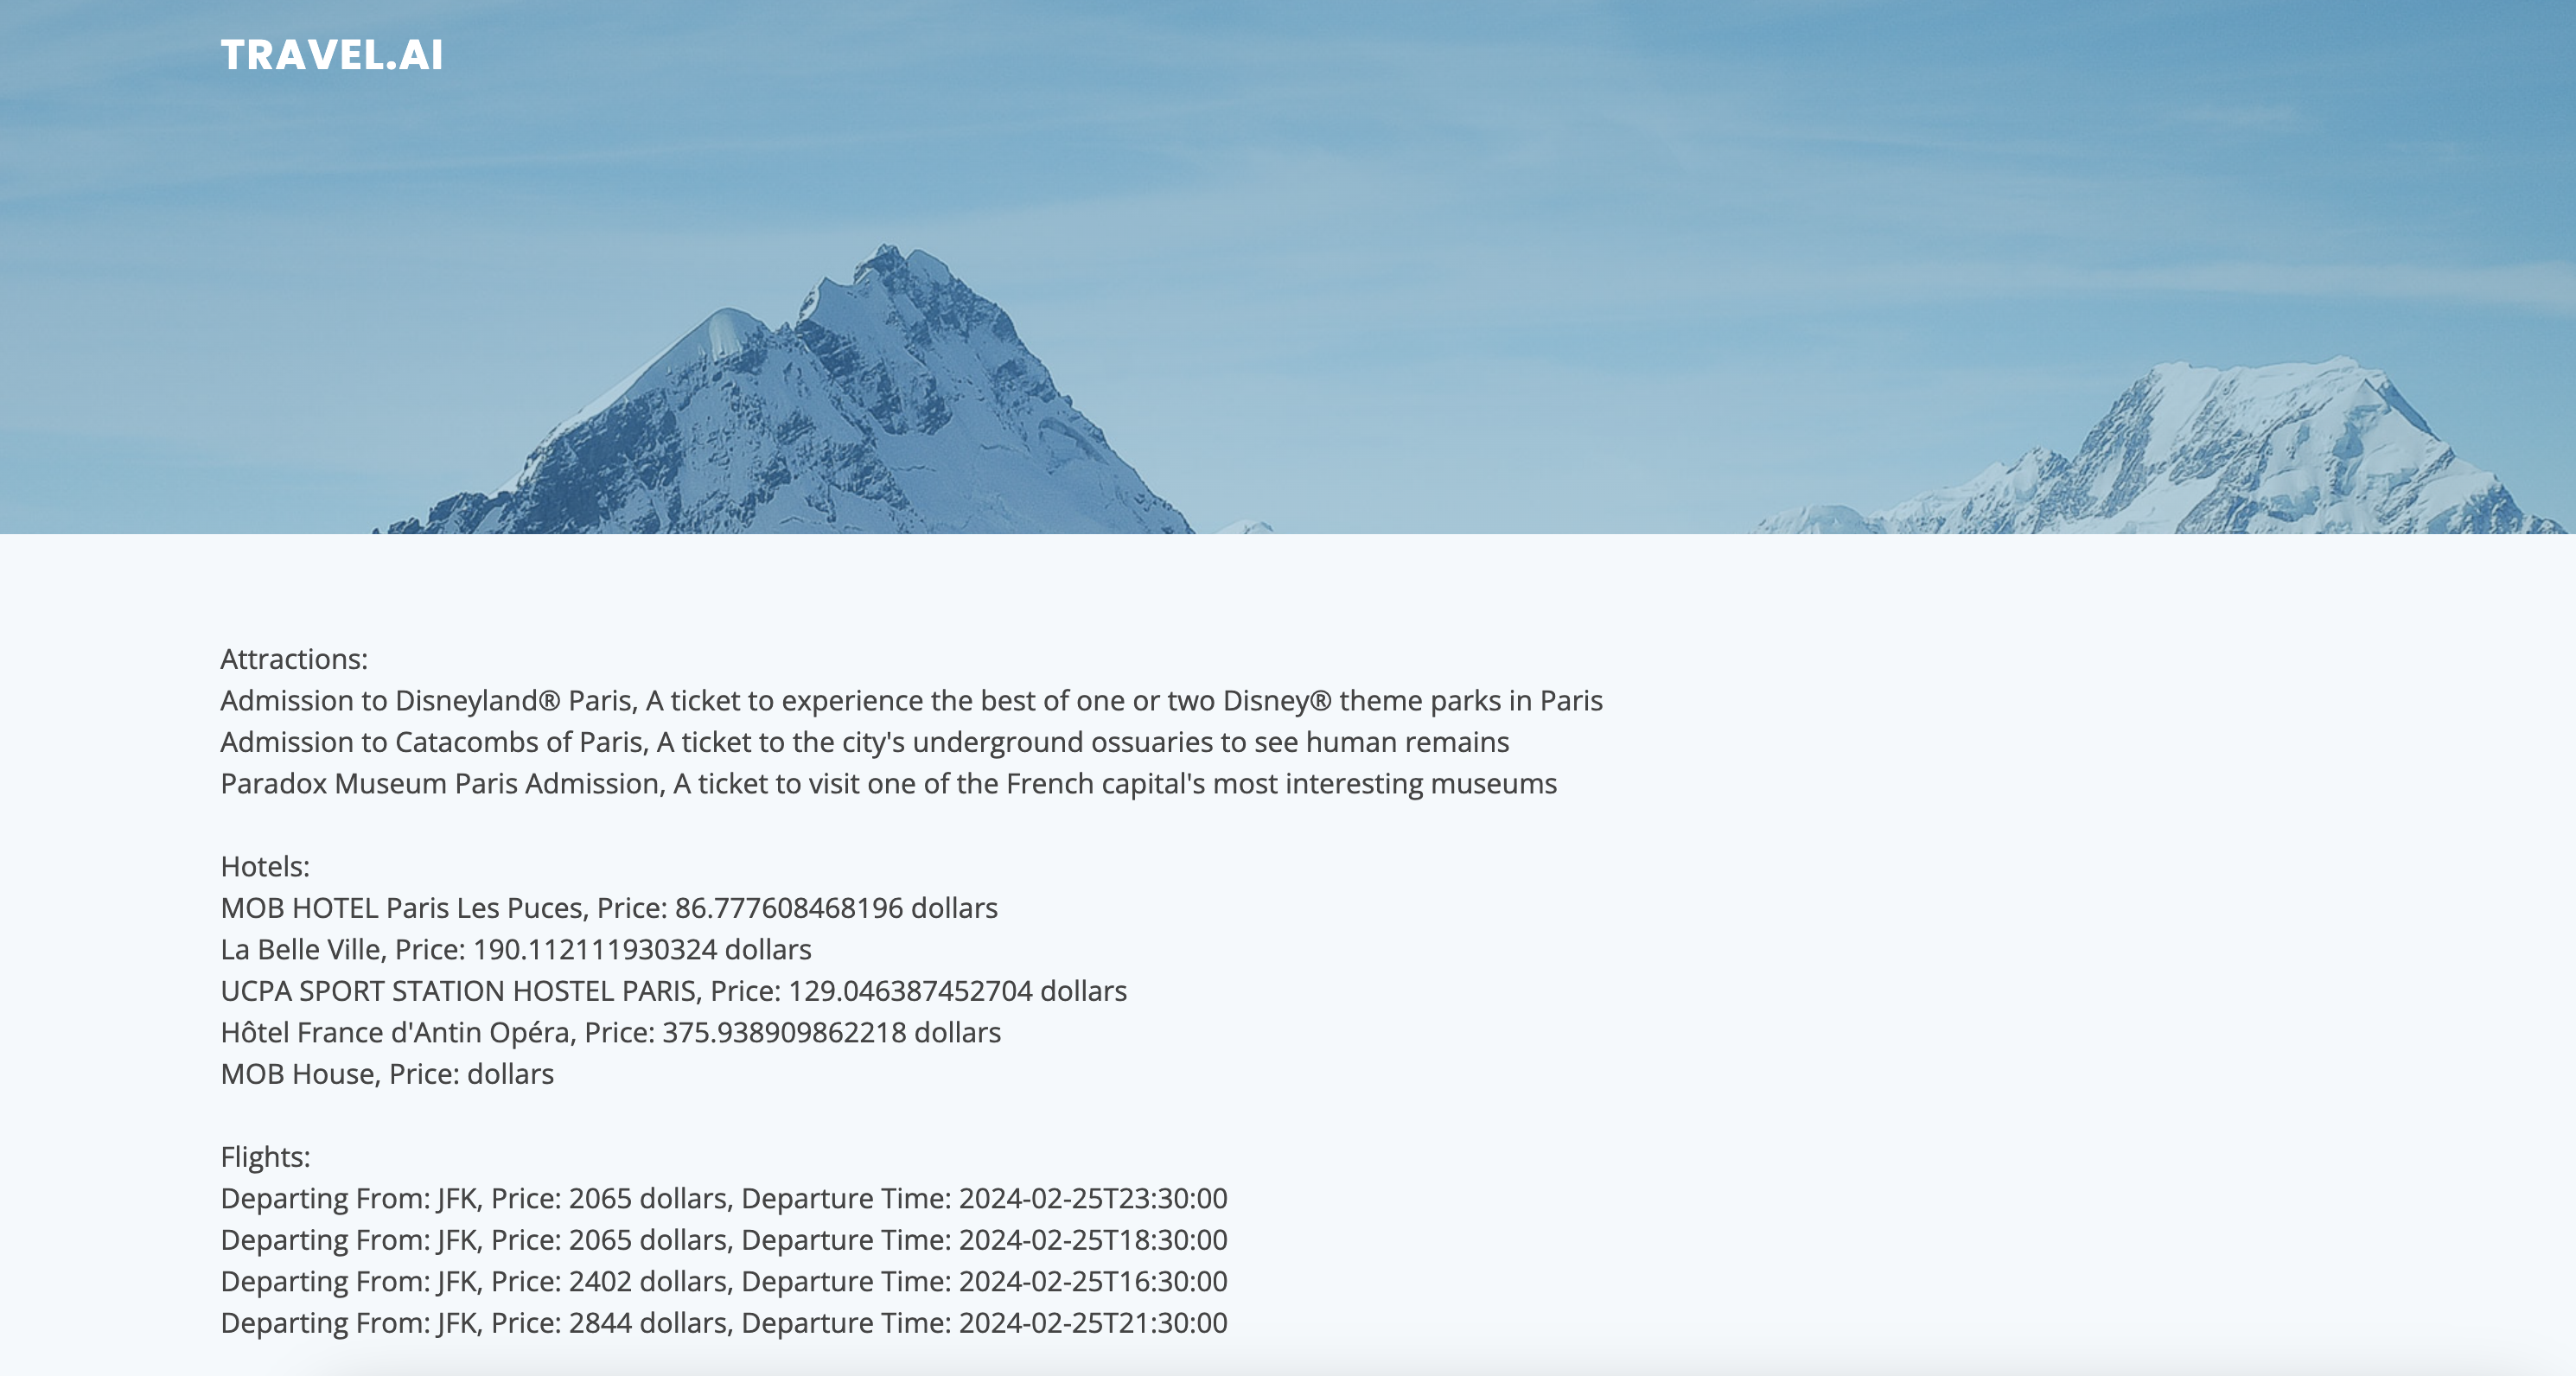Click the Attractions heading
The image size is (2576, 1376).
tap(294, 659)
